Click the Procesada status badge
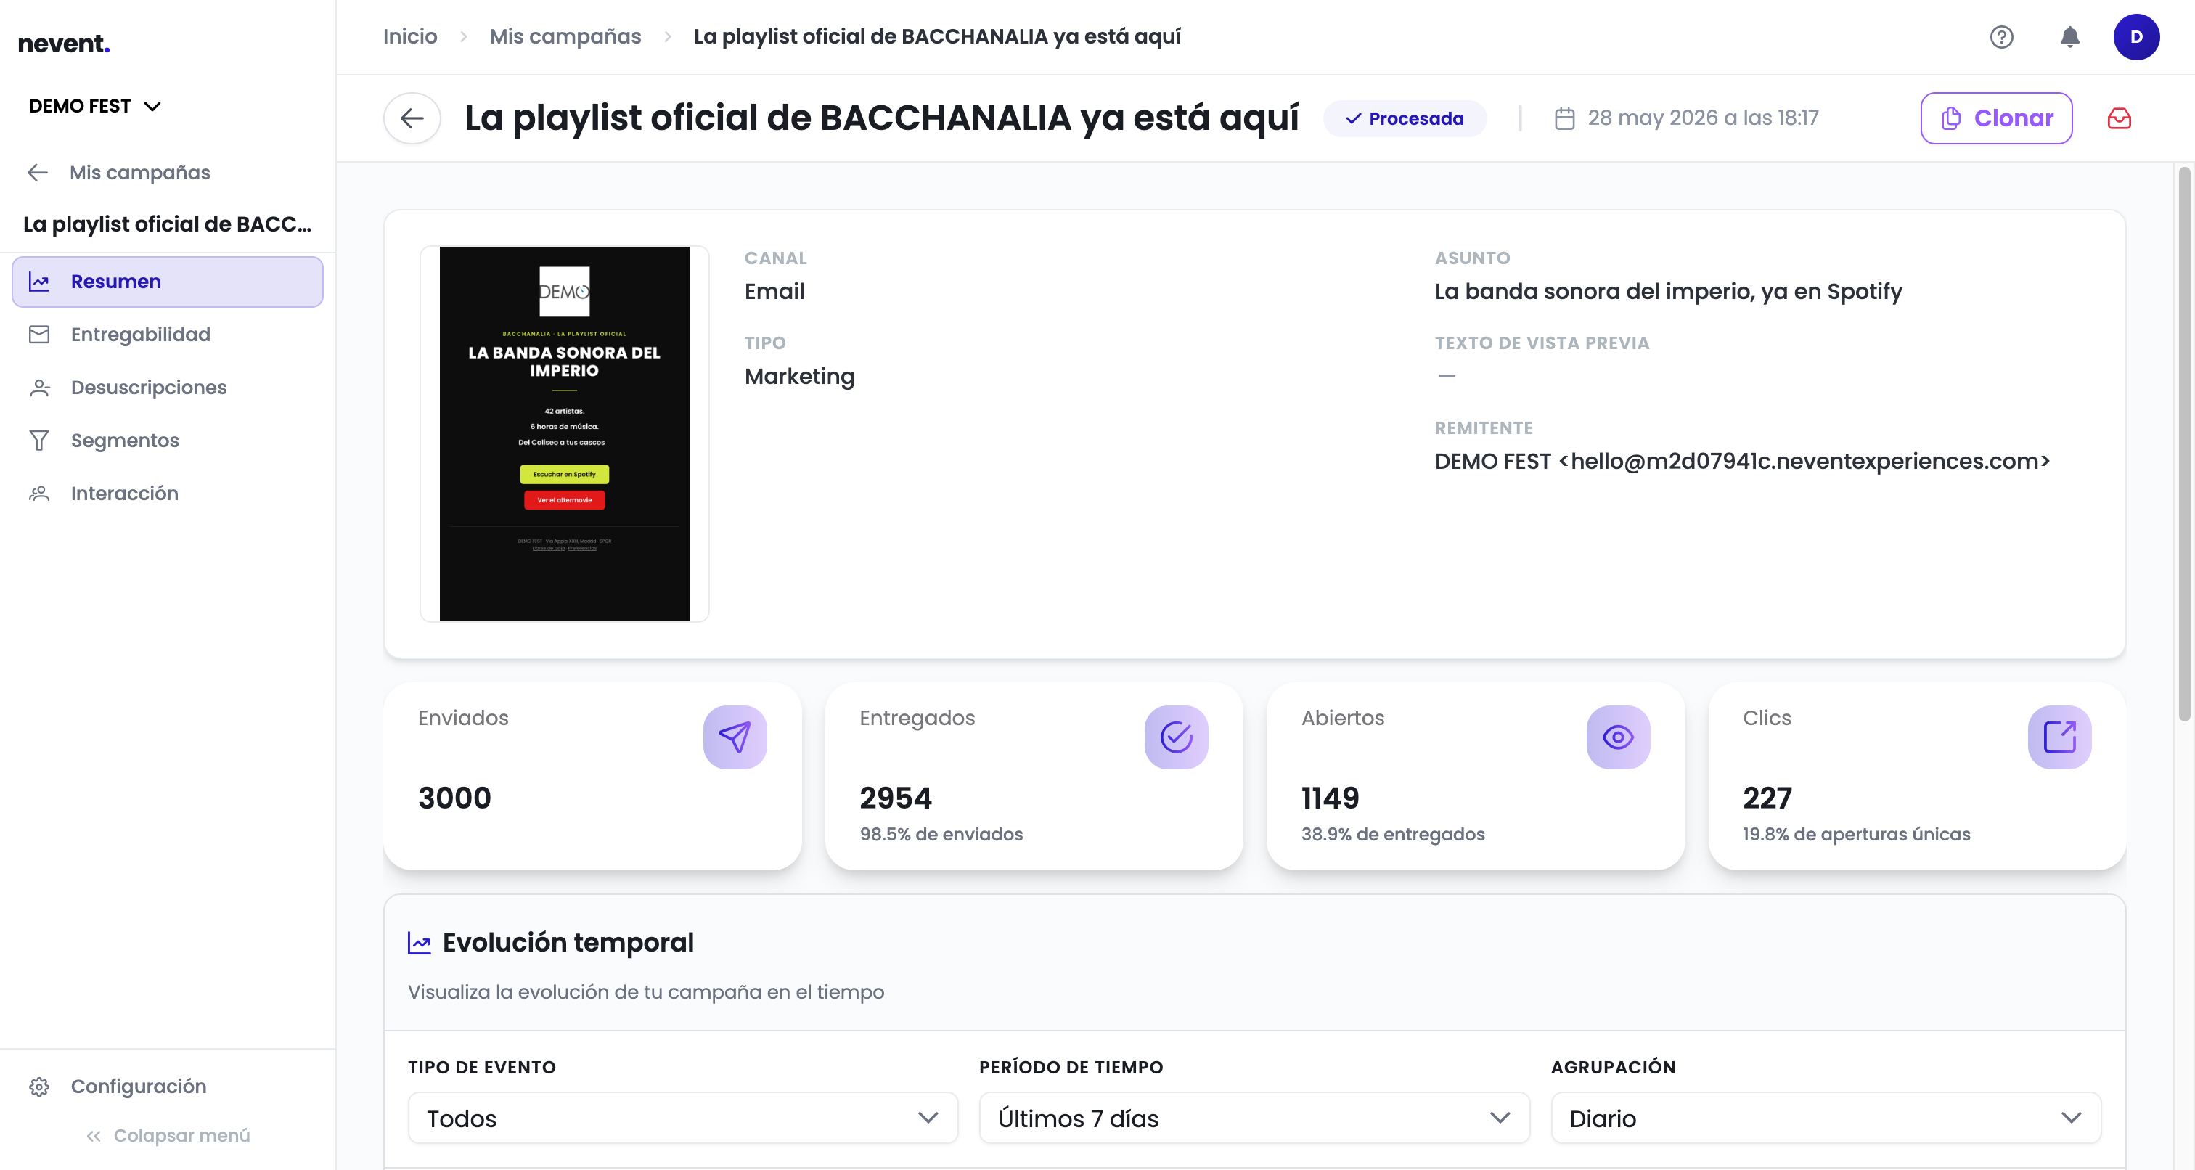The width and height of the screenshot is (2195, 1170). 1405,118
